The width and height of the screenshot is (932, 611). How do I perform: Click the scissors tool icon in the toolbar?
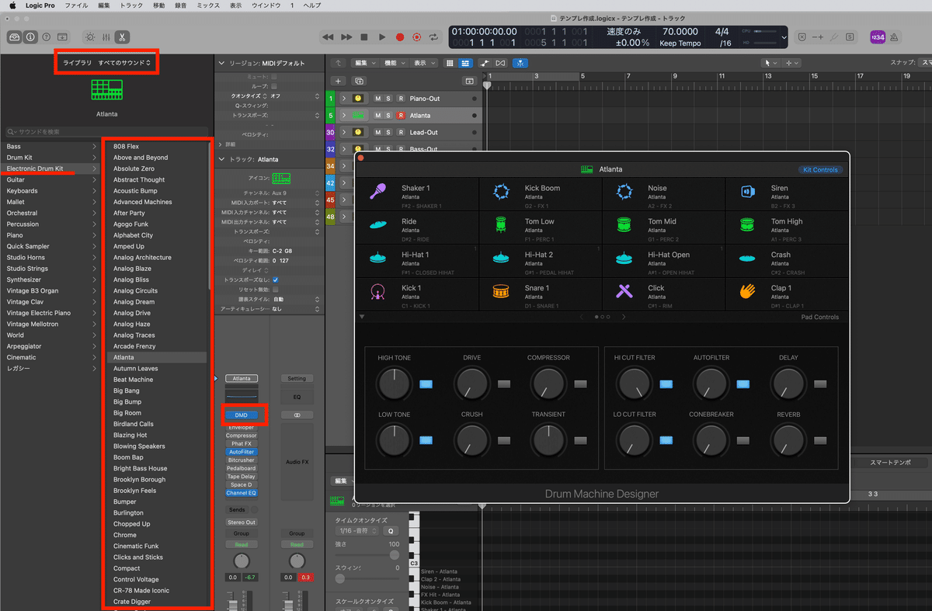(x=122, y=36)
